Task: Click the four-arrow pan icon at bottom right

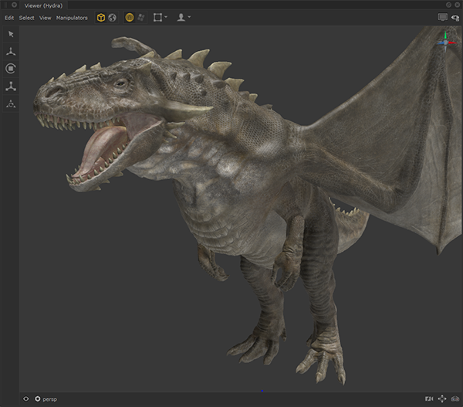Action: point(442,399)
